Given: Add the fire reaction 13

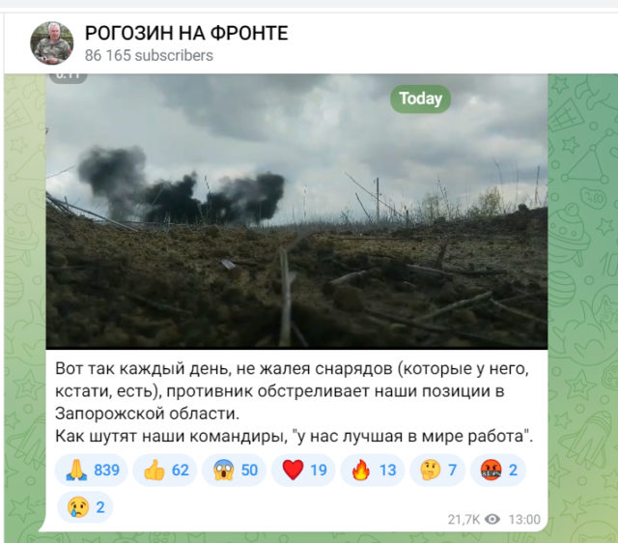Looking at the screenshot, I should 373,470.
